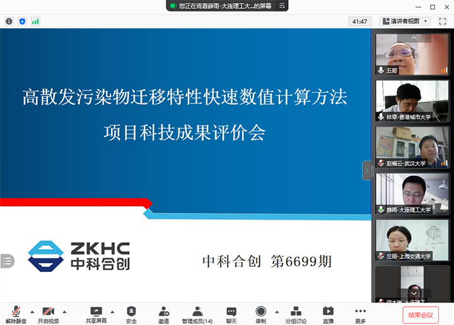This screenshot has height=325, width=454.
Task: Open the 更多 more options menu
Action: point(360,314)
